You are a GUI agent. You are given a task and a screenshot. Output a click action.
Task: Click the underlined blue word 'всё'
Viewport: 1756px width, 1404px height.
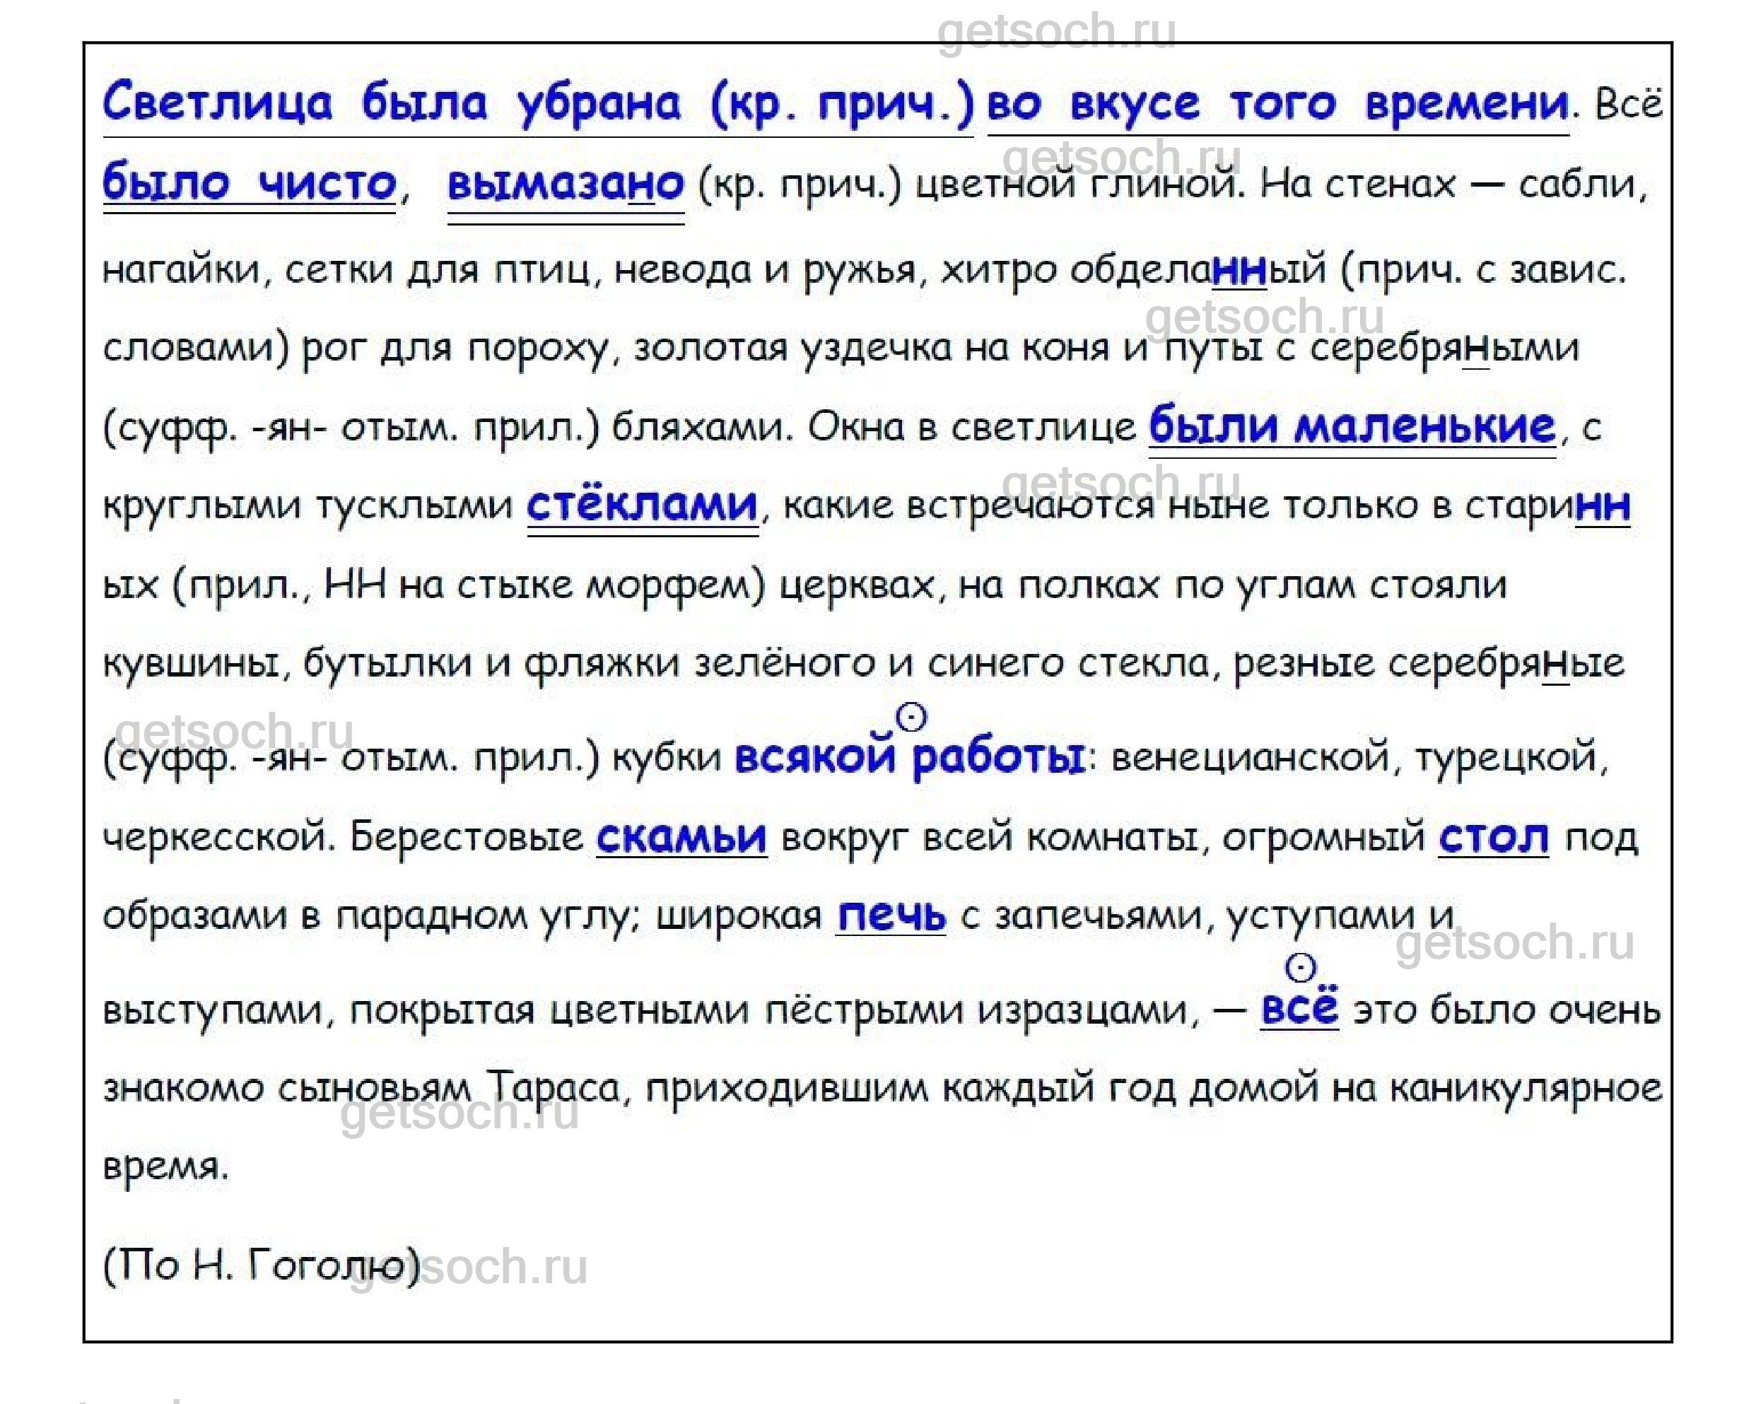coord(1299,1010)
